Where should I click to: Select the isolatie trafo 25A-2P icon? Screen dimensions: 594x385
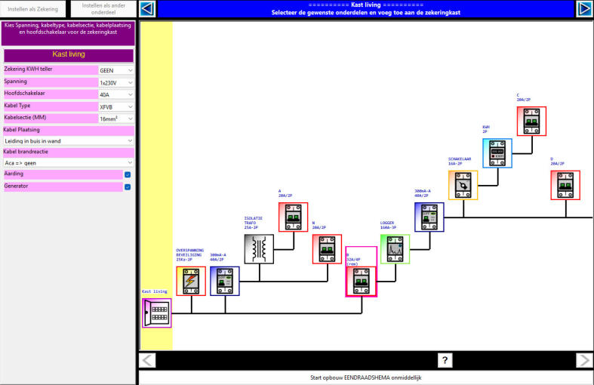click(x=259, y=248)
